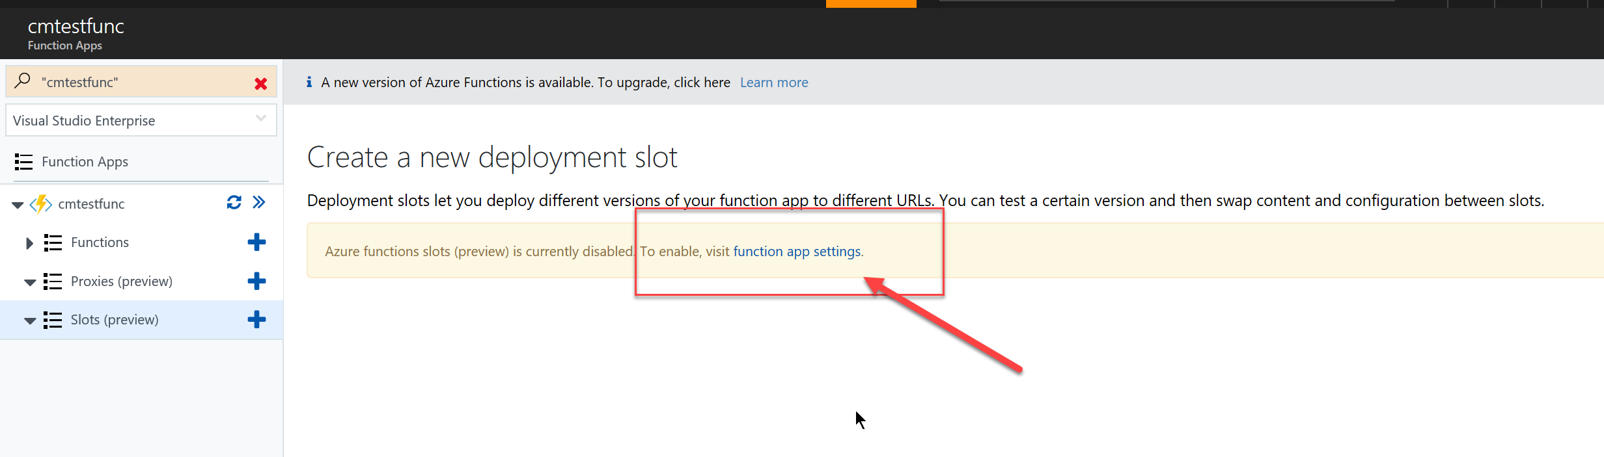The image size is (1604, 457).
Task: Collapse the Proxies (preview) node
Action: (x=30, y=282)
